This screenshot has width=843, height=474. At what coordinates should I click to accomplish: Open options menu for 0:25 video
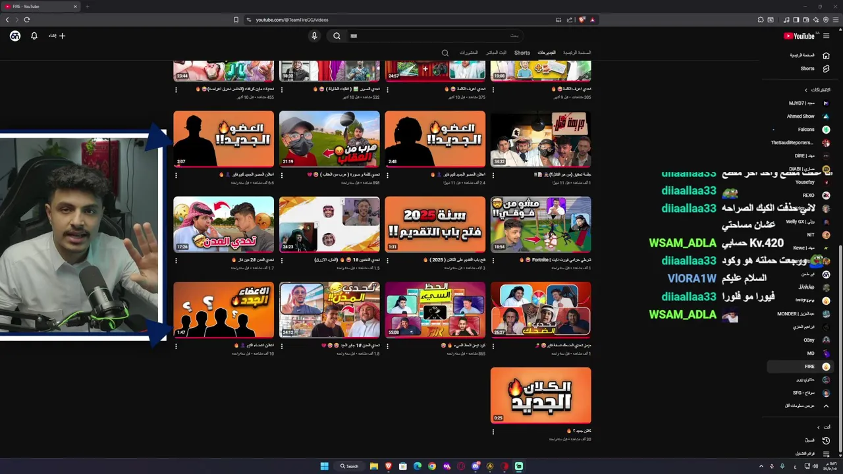493,432
